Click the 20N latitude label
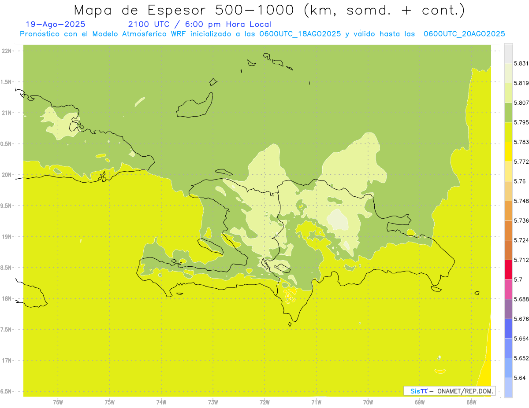The image size is (529, 408). pos(7,175)
